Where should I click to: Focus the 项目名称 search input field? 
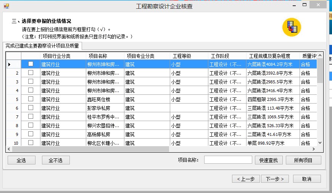point(228,160)
